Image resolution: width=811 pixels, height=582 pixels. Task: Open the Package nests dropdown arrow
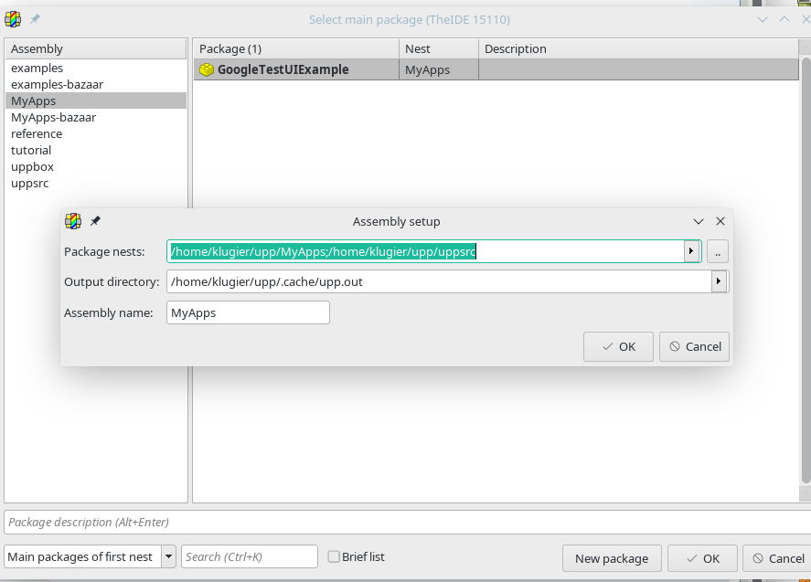click(692, 251)
